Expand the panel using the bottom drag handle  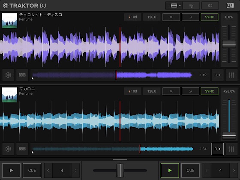tap(120, 159)
